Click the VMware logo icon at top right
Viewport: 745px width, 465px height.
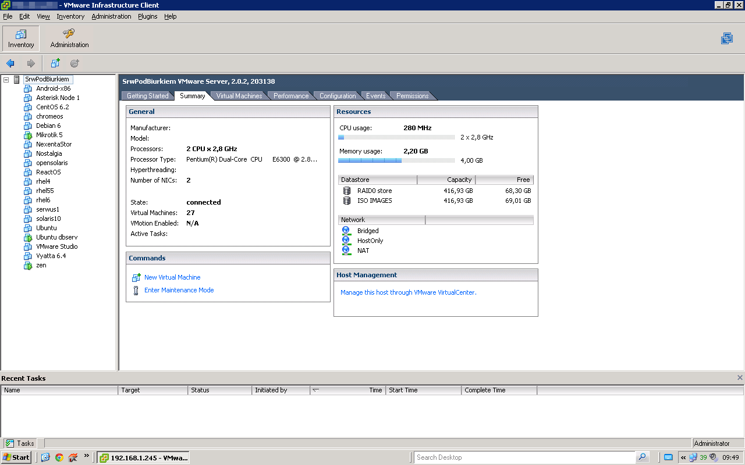point(727,38)
